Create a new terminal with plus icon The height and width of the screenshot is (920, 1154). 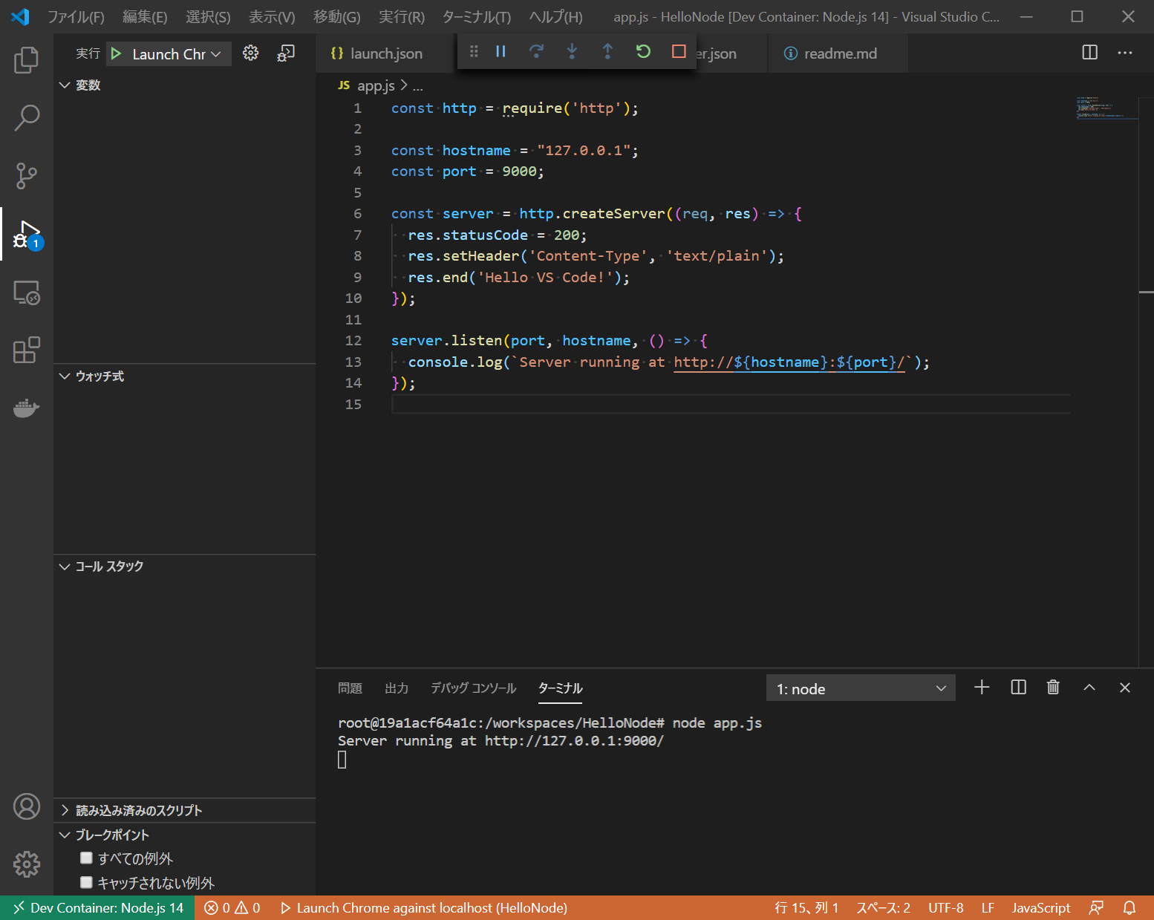pyautogui.click(x=982, y=688)
